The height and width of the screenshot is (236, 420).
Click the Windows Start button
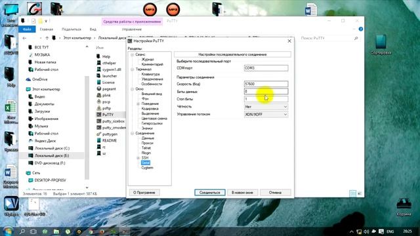tap(8, 231)
